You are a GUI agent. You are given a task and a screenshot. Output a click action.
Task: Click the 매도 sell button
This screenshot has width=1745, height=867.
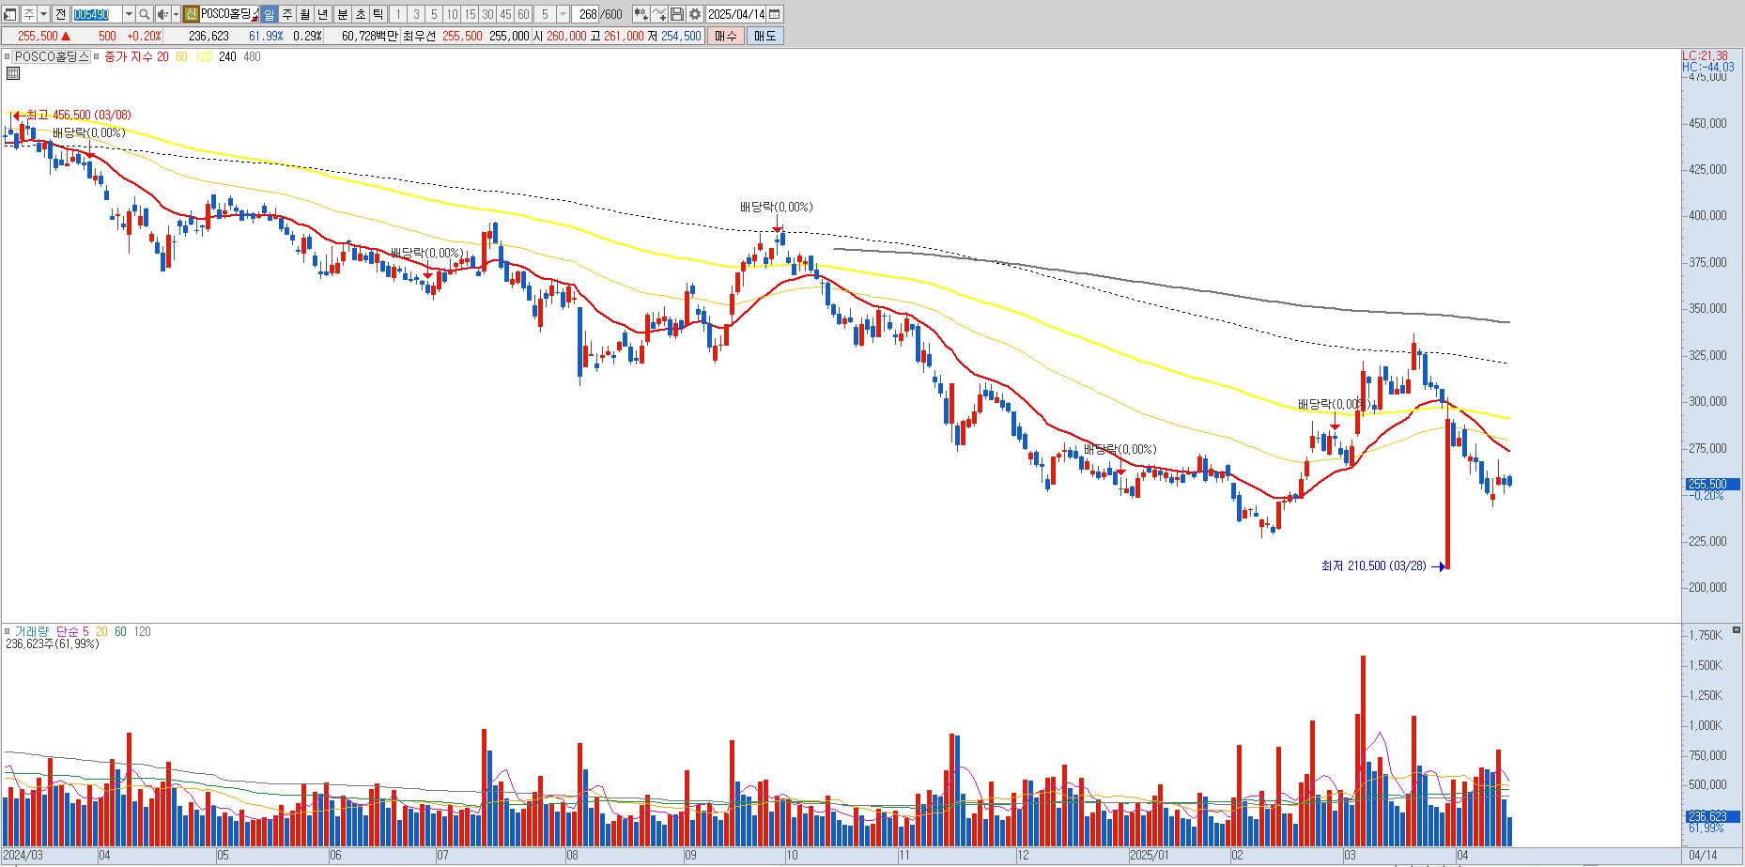click(765, 36)
